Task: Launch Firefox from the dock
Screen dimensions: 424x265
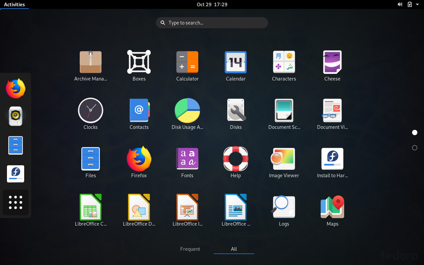Action: [x=15, y=88]
